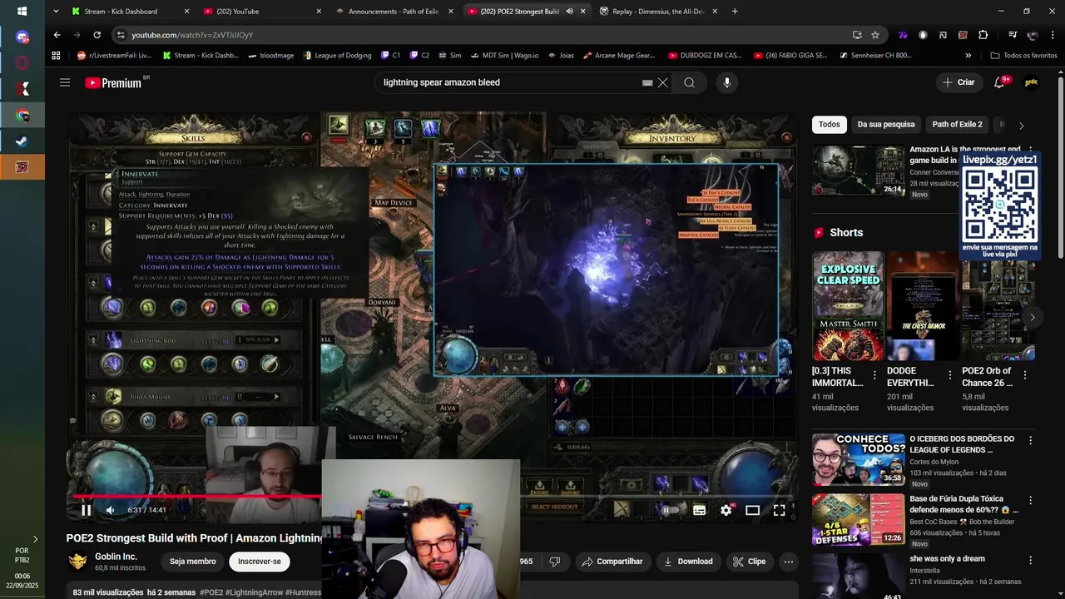Open options for ICEBERG DOS BORDÕES video
Screen dimensions: 1065x599
1031,440
